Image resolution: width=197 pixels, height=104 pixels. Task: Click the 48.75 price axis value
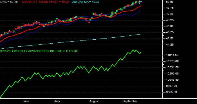(170, 8)
